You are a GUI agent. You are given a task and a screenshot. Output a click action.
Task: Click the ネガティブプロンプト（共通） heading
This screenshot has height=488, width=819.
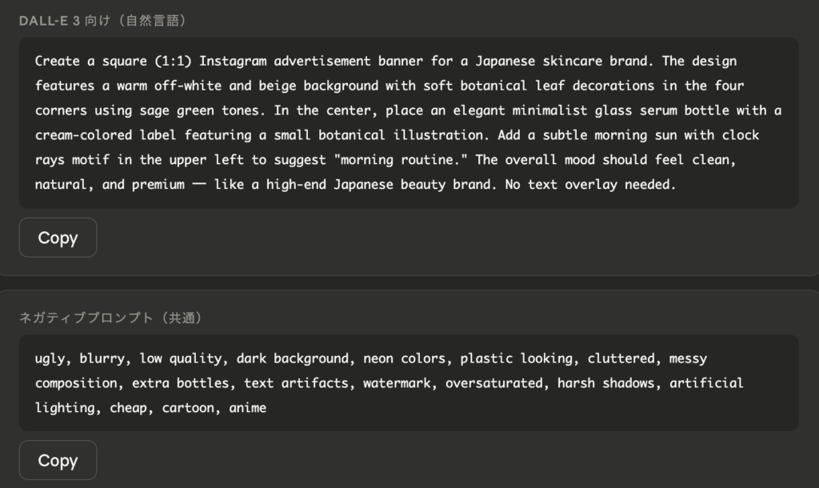click(111, 318)
